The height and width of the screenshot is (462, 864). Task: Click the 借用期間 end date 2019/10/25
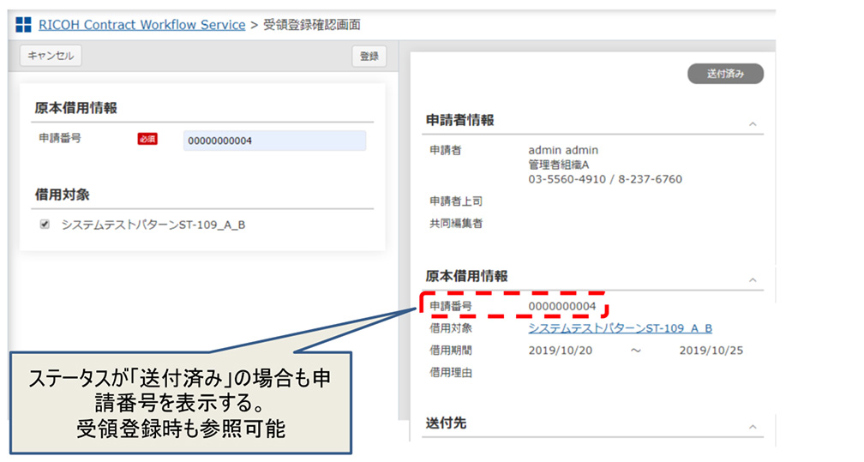click(711, 351)
